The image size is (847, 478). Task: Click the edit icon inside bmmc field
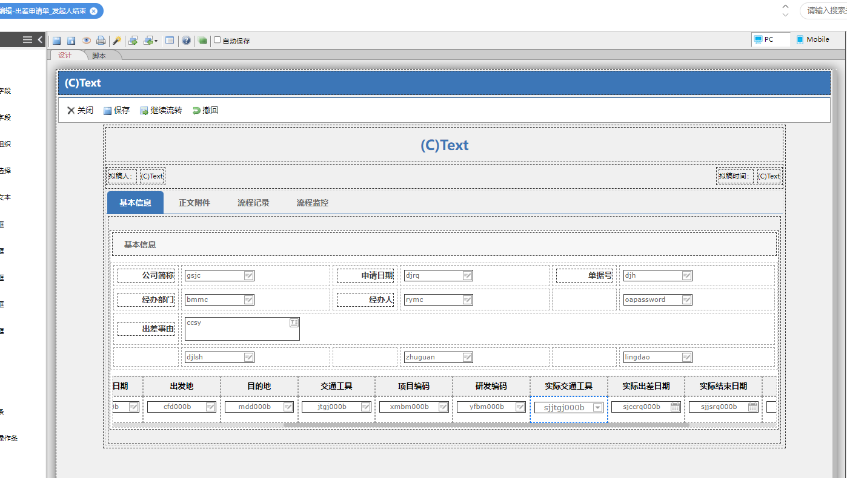248,300
